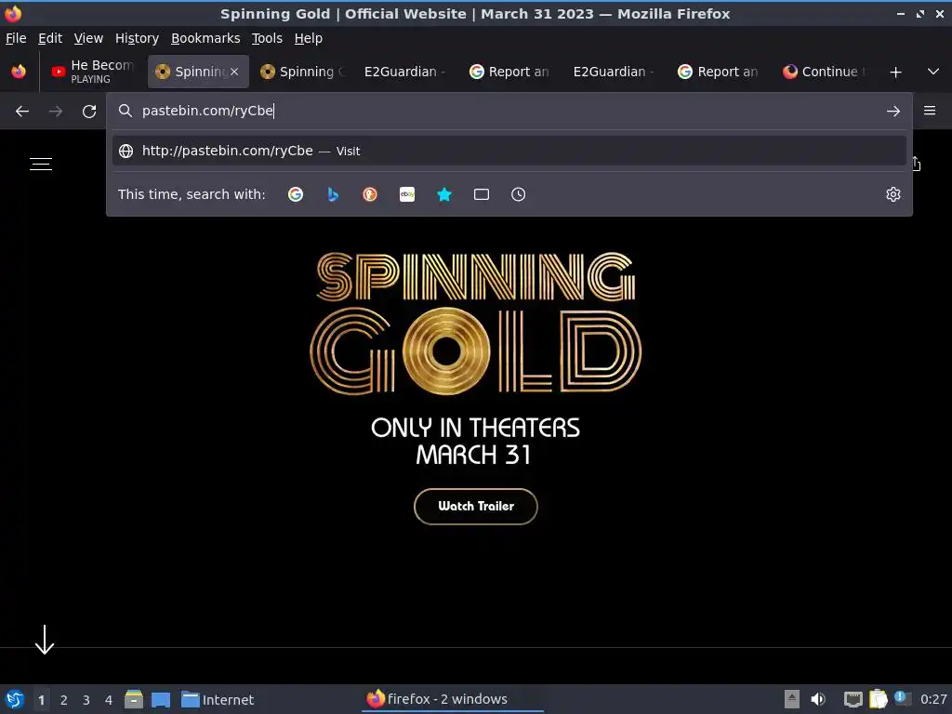Image resolution: width=952 pixels, height=714 pixels.
Task: Click the taskbar clock showing 0:27
Action: 933,699
